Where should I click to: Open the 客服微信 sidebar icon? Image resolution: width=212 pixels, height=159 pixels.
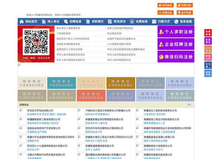click(208, 41)
